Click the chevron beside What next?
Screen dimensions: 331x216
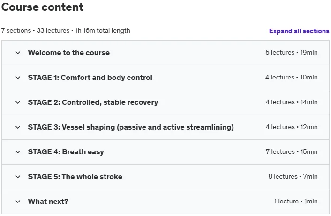coord(18,202)
